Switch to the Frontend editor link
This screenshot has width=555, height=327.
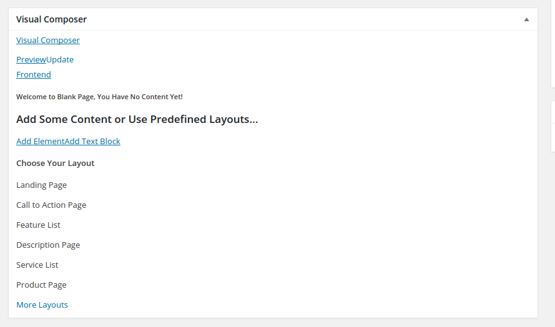coord(34,75)
